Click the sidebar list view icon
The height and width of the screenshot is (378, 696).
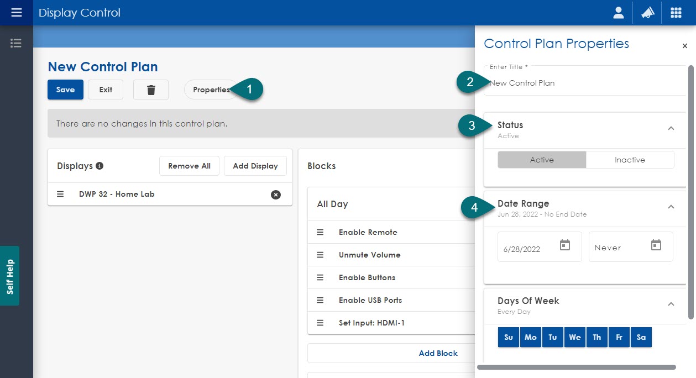pyautogui.click(x=16, y=43)
